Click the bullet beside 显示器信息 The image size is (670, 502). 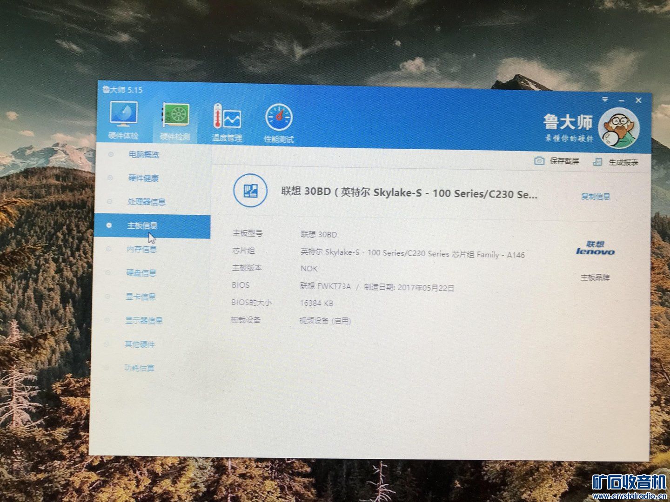(107, 320)
